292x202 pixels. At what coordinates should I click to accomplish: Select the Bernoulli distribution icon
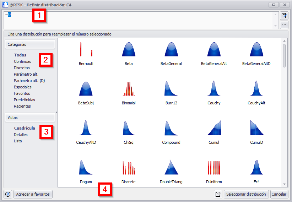coord(86,50)
